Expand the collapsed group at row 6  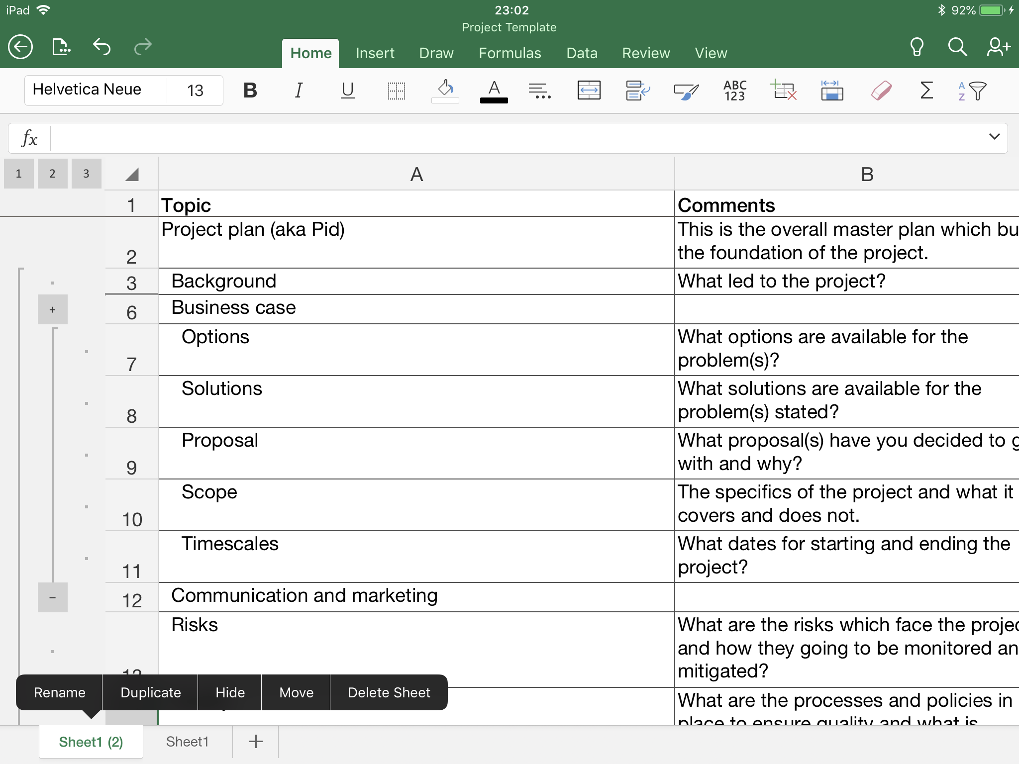(53, 310)
